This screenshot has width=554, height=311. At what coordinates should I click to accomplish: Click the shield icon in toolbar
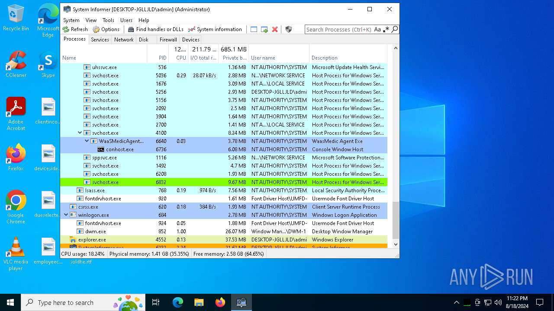coord(289,29)
